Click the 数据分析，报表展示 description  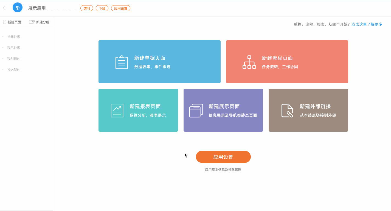pyautogui.click(x=148, y=115)
